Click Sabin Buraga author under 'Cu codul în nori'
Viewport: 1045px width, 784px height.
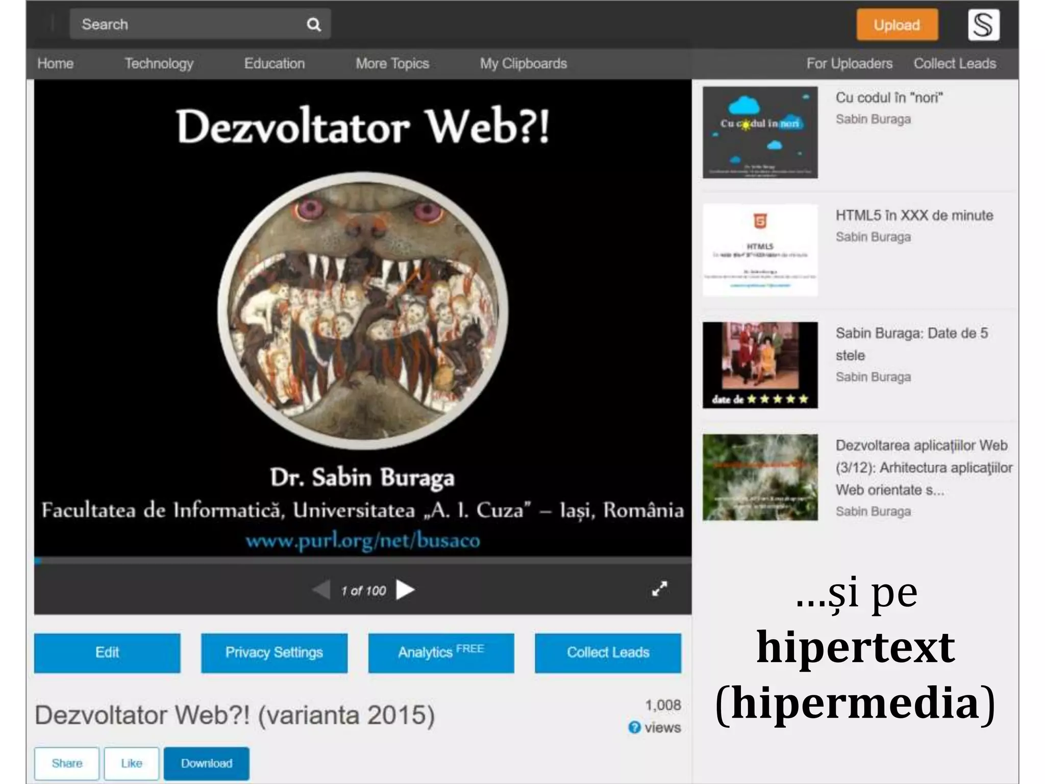pyautogui.click(x=873, y=119)
